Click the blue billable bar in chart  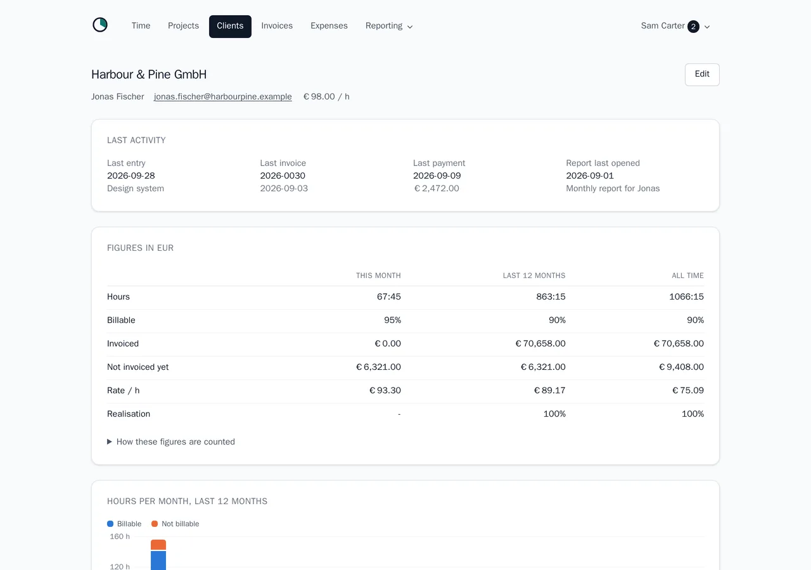tap(158, 560)
